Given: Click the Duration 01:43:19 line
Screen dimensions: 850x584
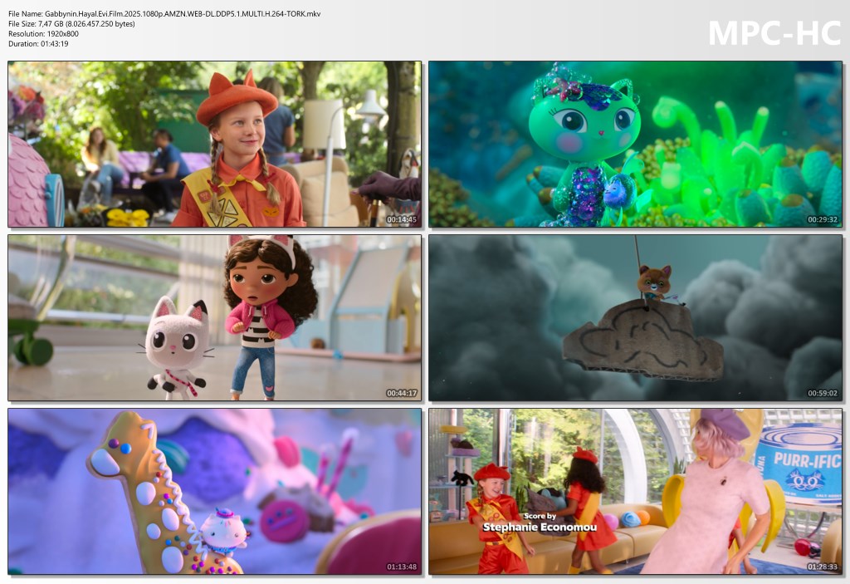Looking at the screenshot, I should [38, 44].
